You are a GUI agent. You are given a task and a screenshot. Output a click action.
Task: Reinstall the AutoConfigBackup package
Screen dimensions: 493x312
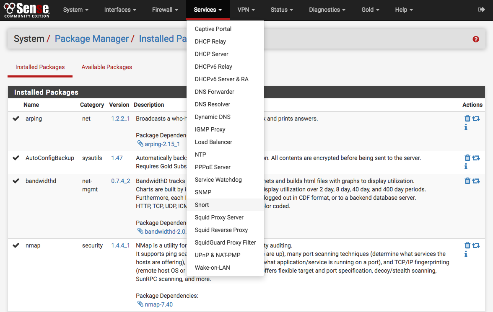pos(475,158)
